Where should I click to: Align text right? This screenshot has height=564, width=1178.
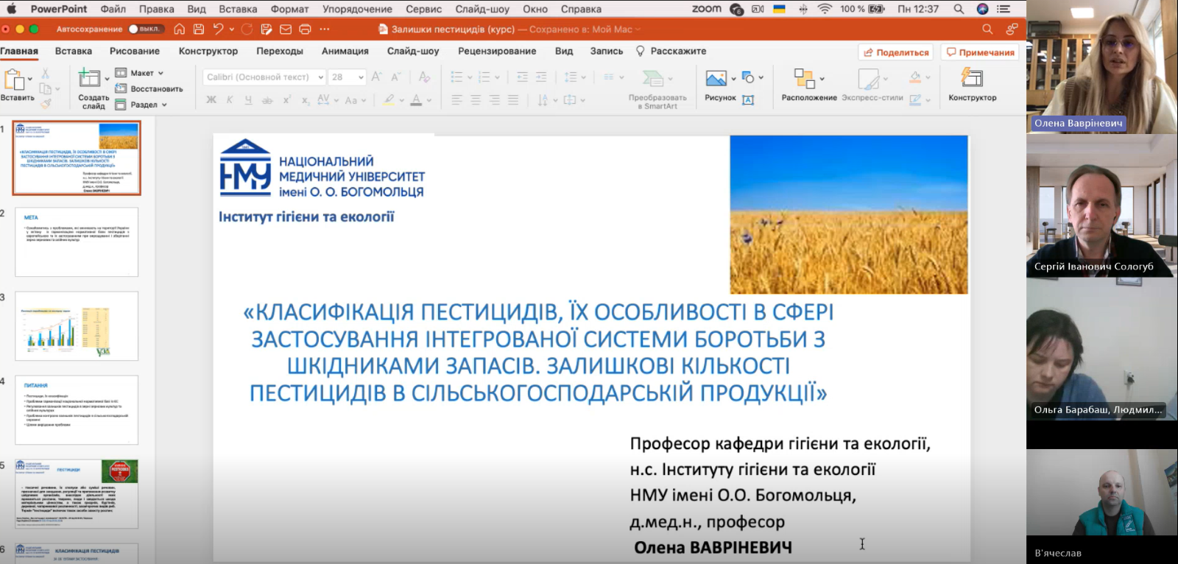(x=494, y=99)
